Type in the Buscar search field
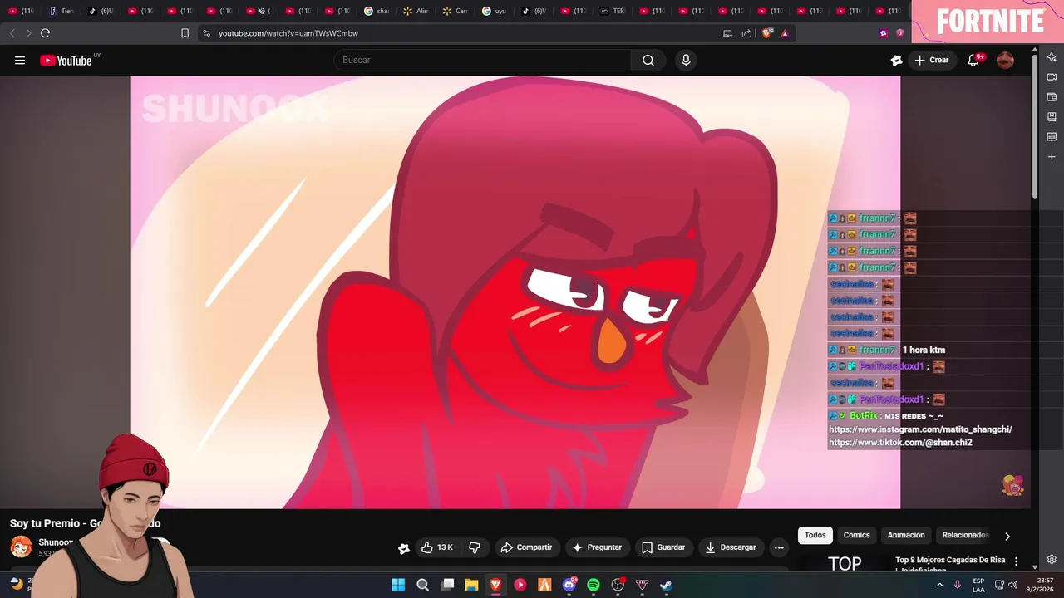This screenshot has height=598, width=1064. click(x=482, y=60)
